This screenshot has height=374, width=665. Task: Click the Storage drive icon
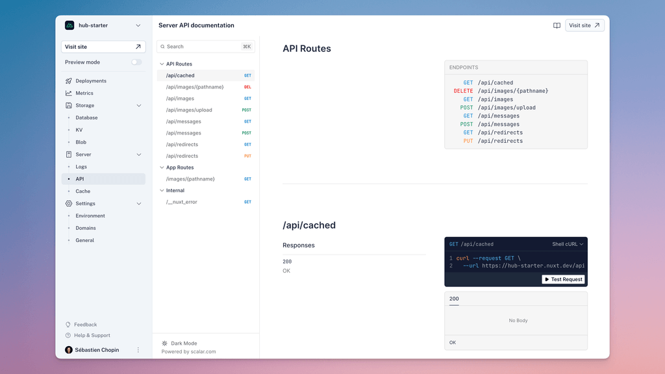68,105
